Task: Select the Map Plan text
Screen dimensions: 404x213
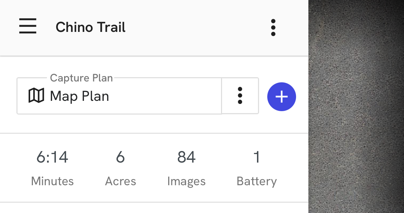Action: pyautogui.click(x=79, y=96)
